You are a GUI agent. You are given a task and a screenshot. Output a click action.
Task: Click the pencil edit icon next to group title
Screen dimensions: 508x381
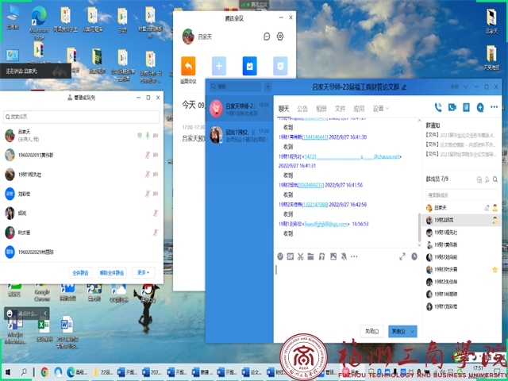[x=404, y=87]
